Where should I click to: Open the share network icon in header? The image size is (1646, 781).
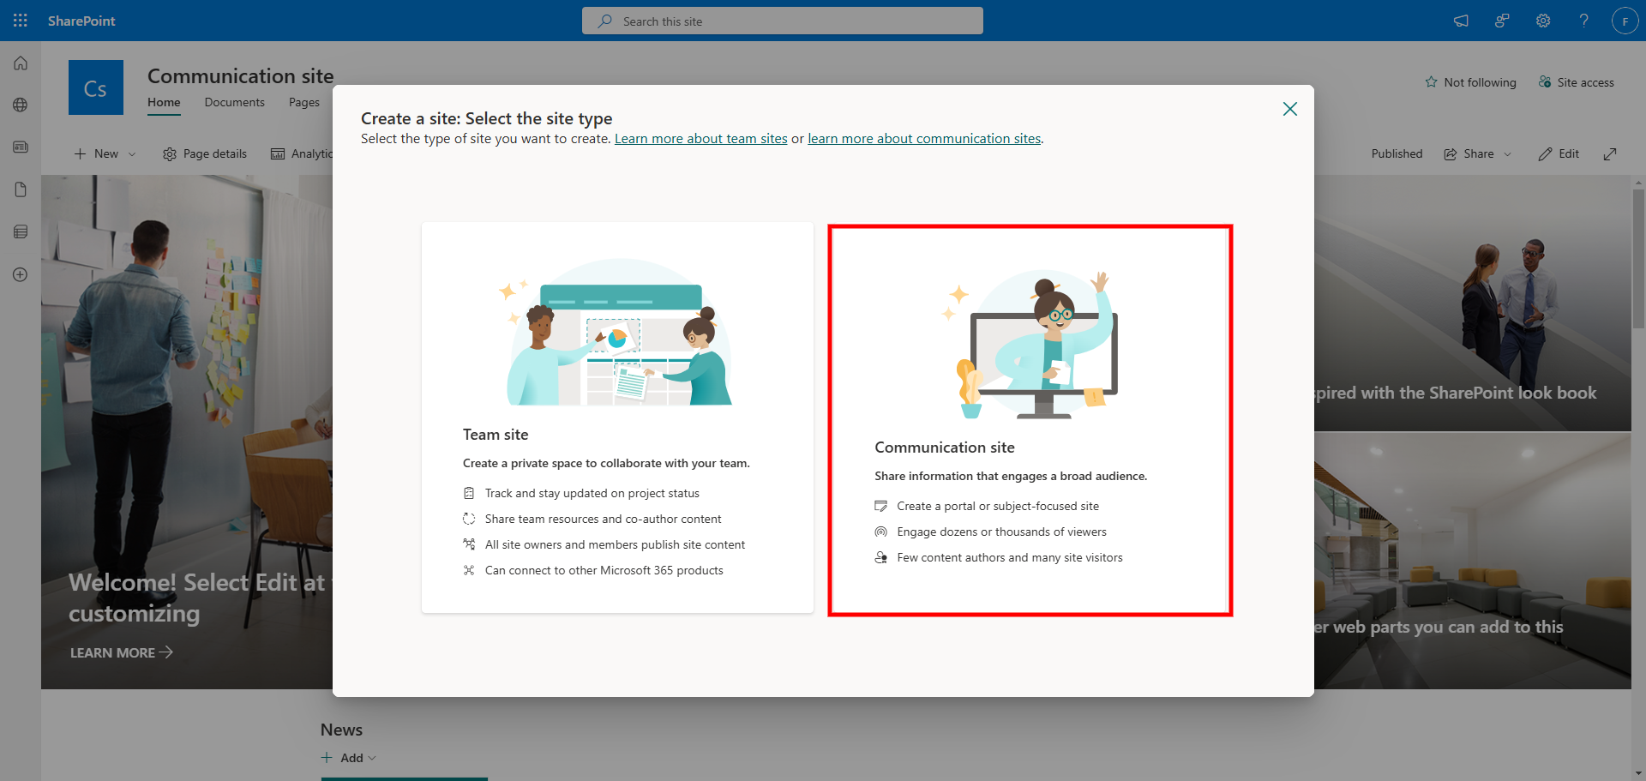click(x=1502, y=21)
